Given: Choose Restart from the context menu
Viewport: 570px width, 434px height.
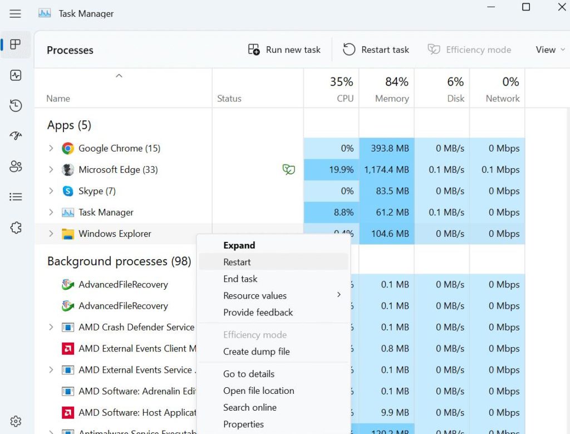Looking at the screenshot, I should click(237, 262).
